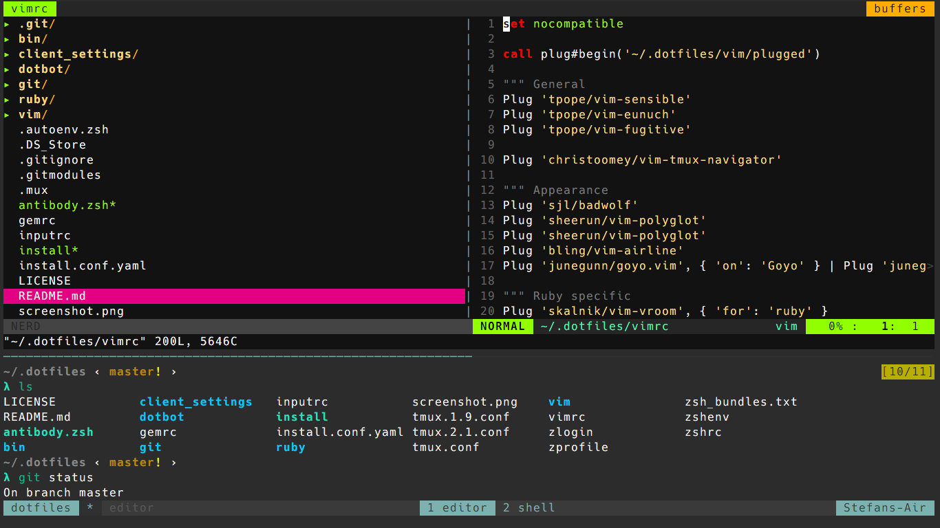
Task: Click zshenv in the ls output
Action: (707, 417)
